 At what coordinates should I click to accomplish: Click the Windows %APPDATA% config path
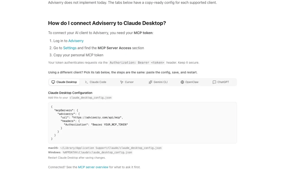(x=97, y=152)
